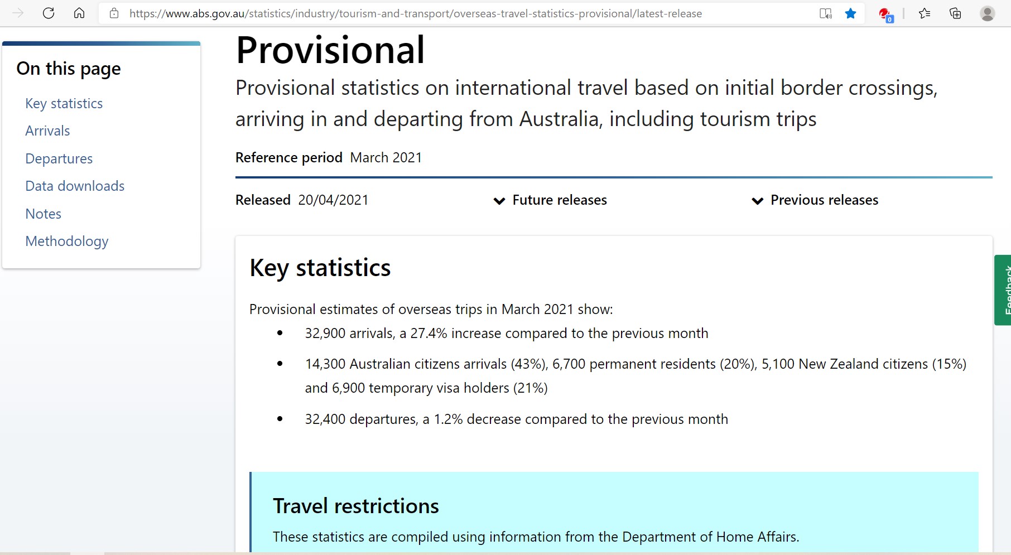Expand the Future releases section
1011x555 pixels.
(550, 200)
